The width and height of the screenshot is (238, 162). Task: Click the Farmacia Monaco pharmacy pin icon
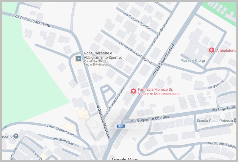pos(133,92)
